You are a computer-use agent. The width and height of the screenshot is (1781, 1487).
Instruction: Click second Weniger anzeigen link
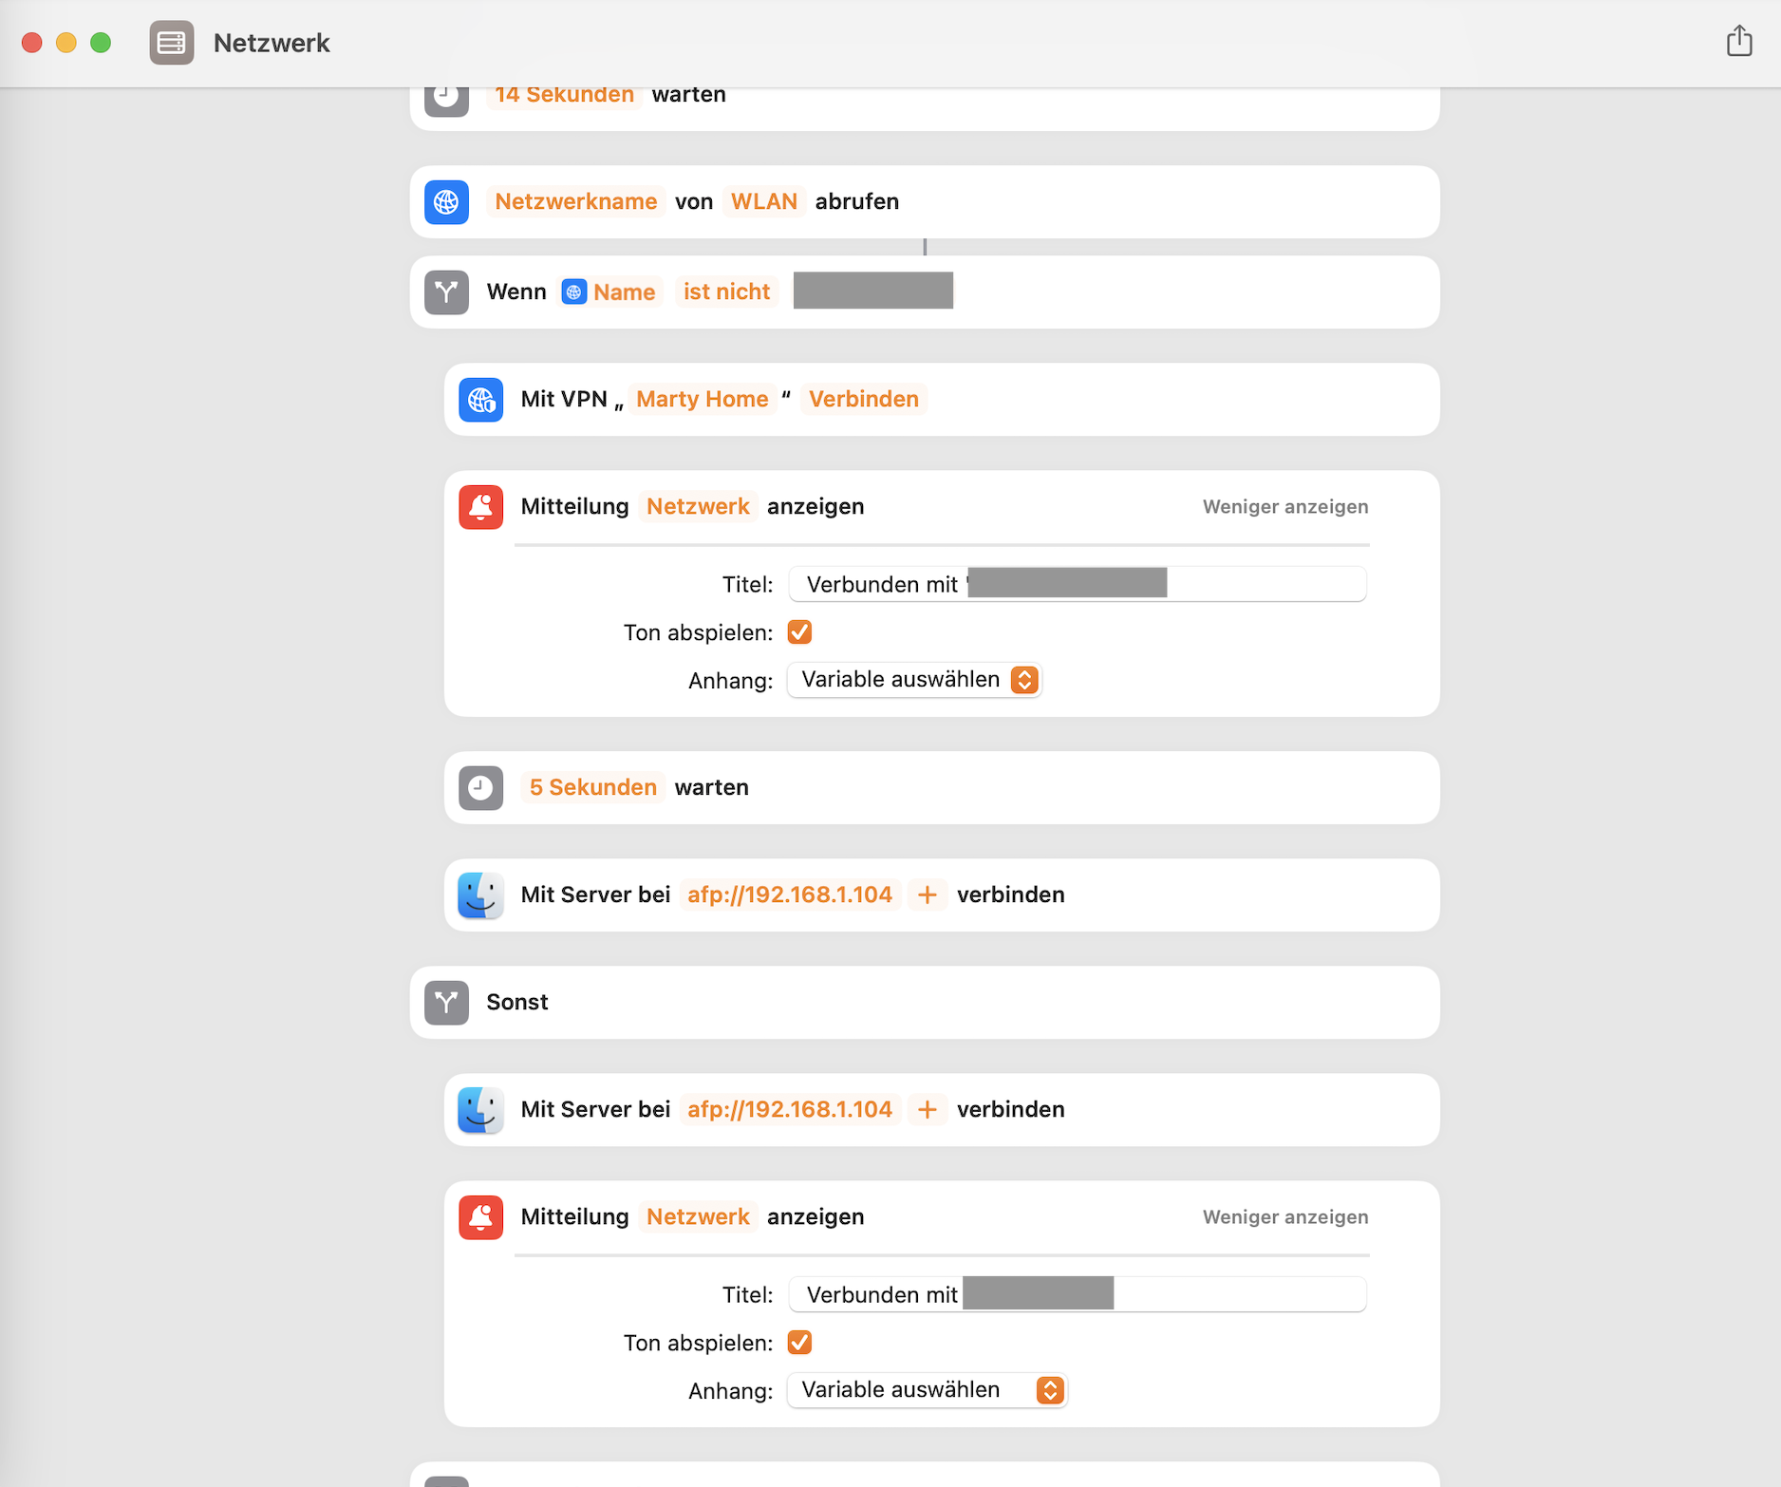point(1284,1217)
